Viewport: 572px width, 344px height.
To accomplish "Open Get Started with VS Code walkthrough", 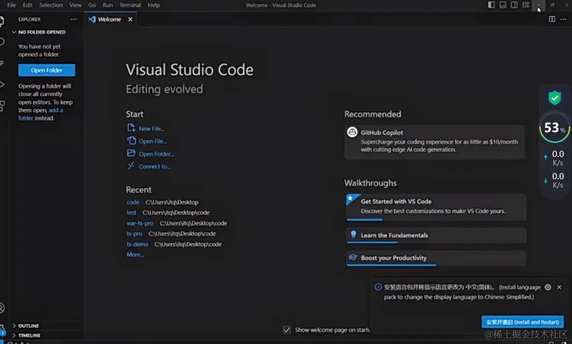I will (436, 207).
